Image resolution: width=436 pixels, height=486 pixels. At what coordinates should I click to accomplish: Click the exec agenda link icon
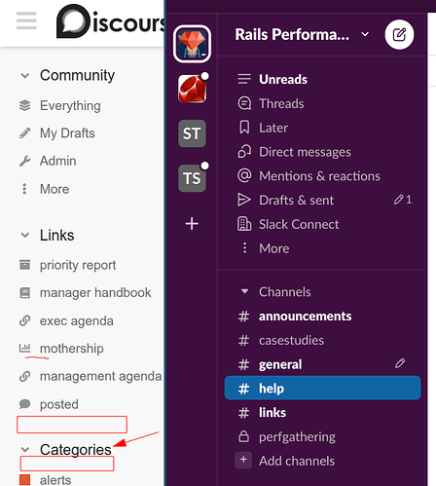[25, 320]
